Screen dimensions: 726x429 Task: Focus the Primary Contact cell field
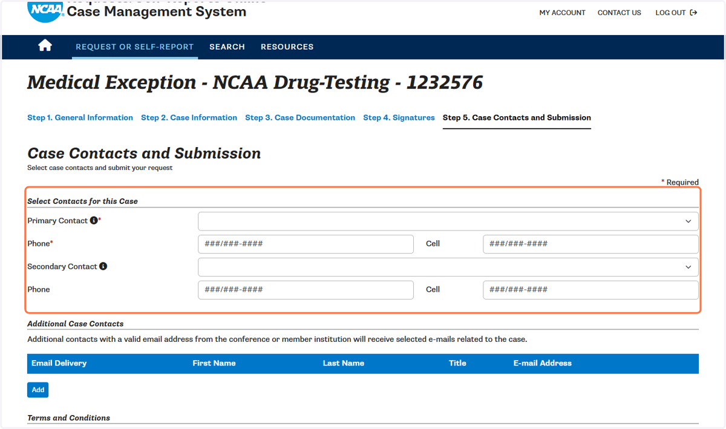click(590, 244)
